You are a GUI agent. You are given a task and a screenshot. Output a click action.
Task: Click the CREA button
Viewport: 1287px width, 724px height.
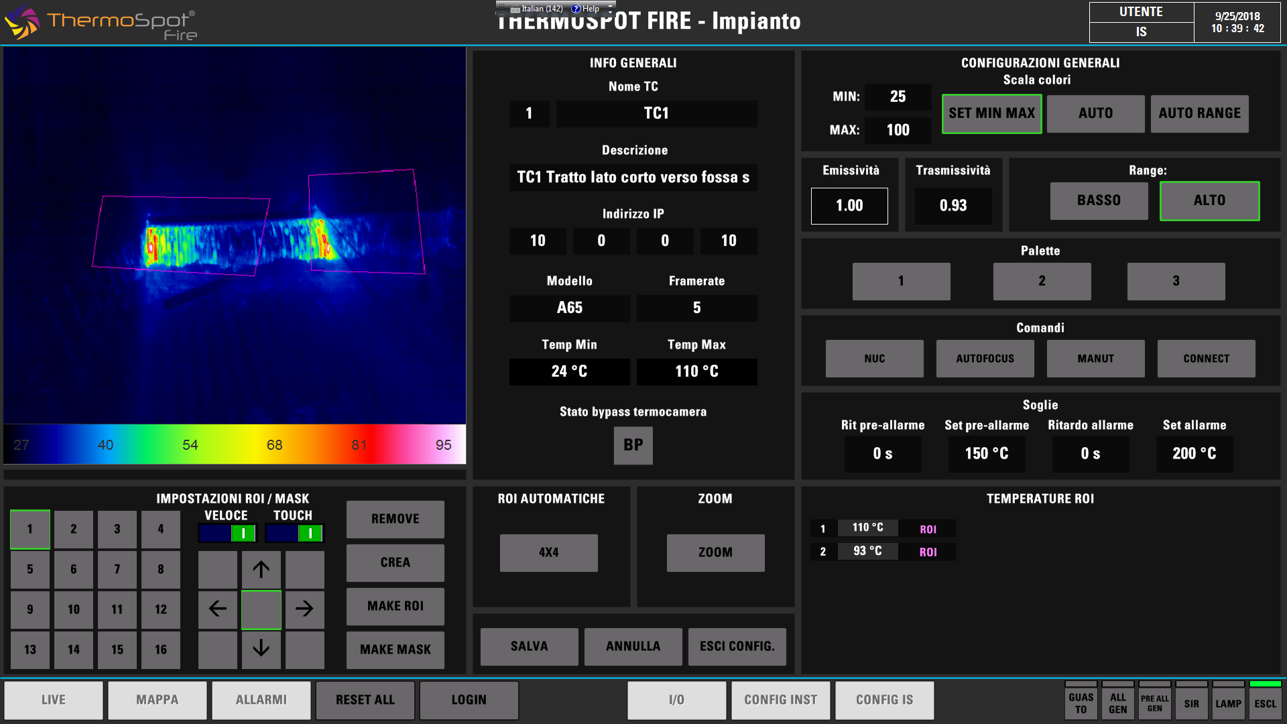(x=395, y=562)
